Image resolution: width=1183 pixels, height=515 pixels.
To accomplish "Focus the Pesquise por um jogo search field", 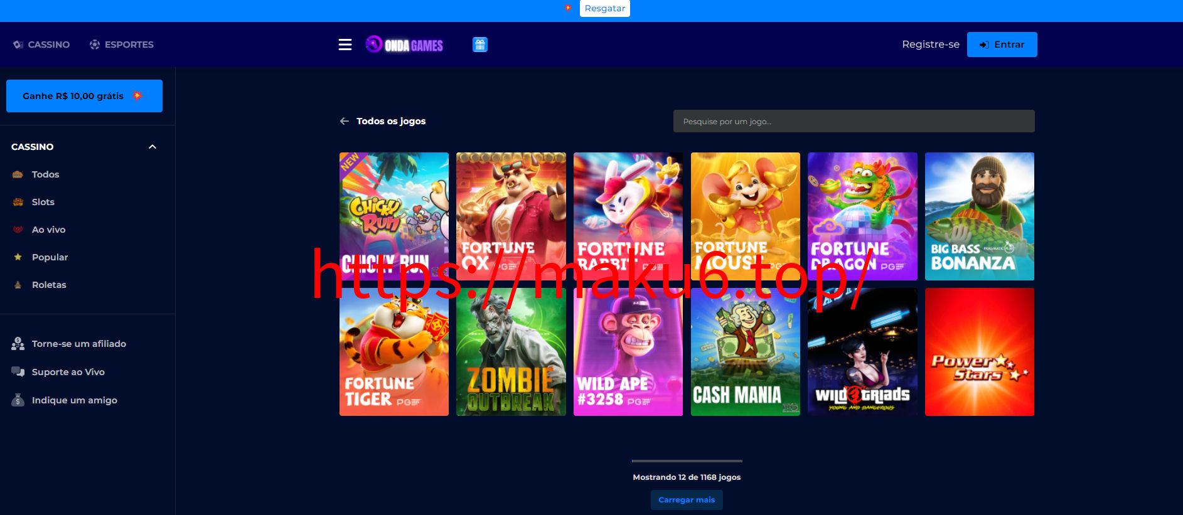I will coord(854,121).
